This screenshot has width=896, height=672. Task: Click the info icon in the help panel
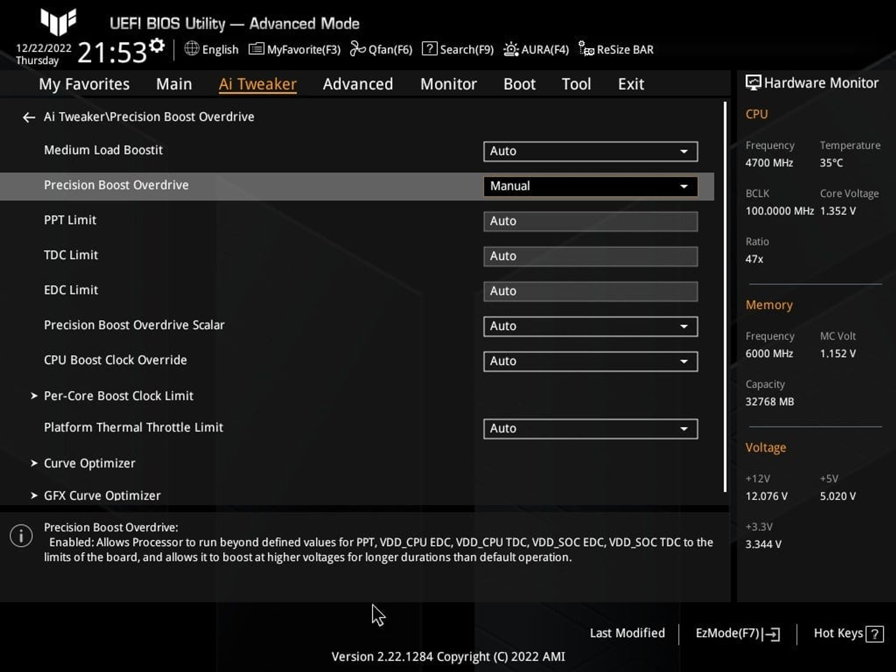coord(21,536)
